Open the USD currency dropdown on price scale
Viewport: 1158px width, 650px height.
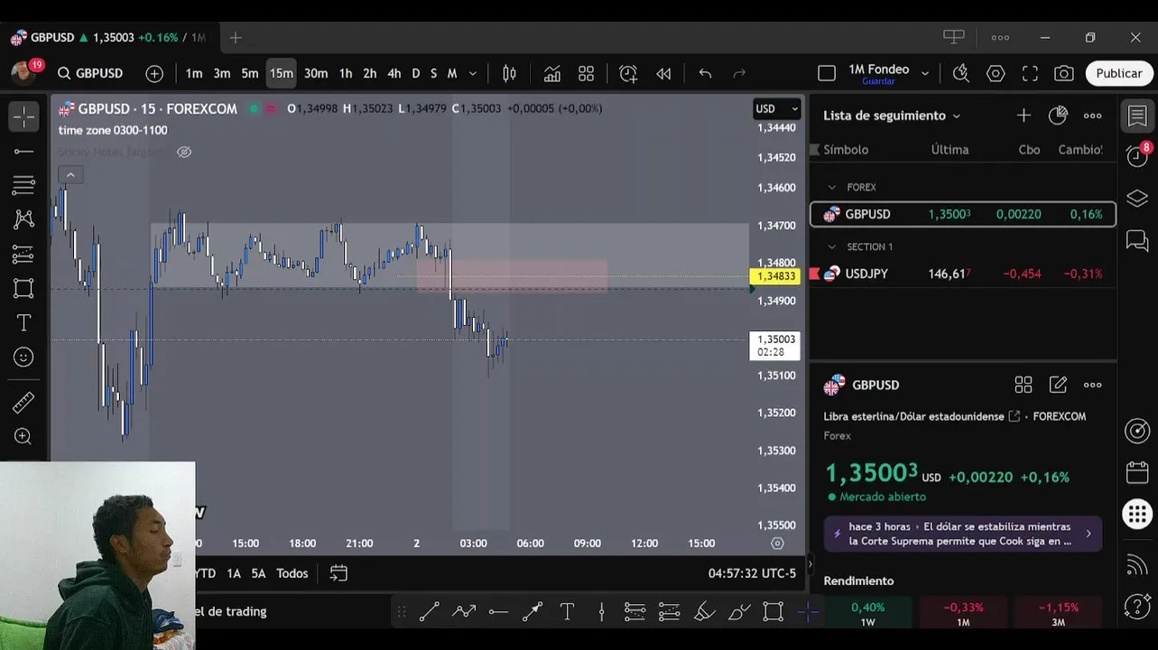(x=777, y=108)
